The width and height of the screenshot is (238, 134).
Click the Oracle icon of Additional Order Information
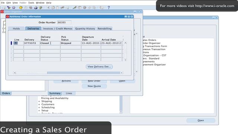[7, 16]
